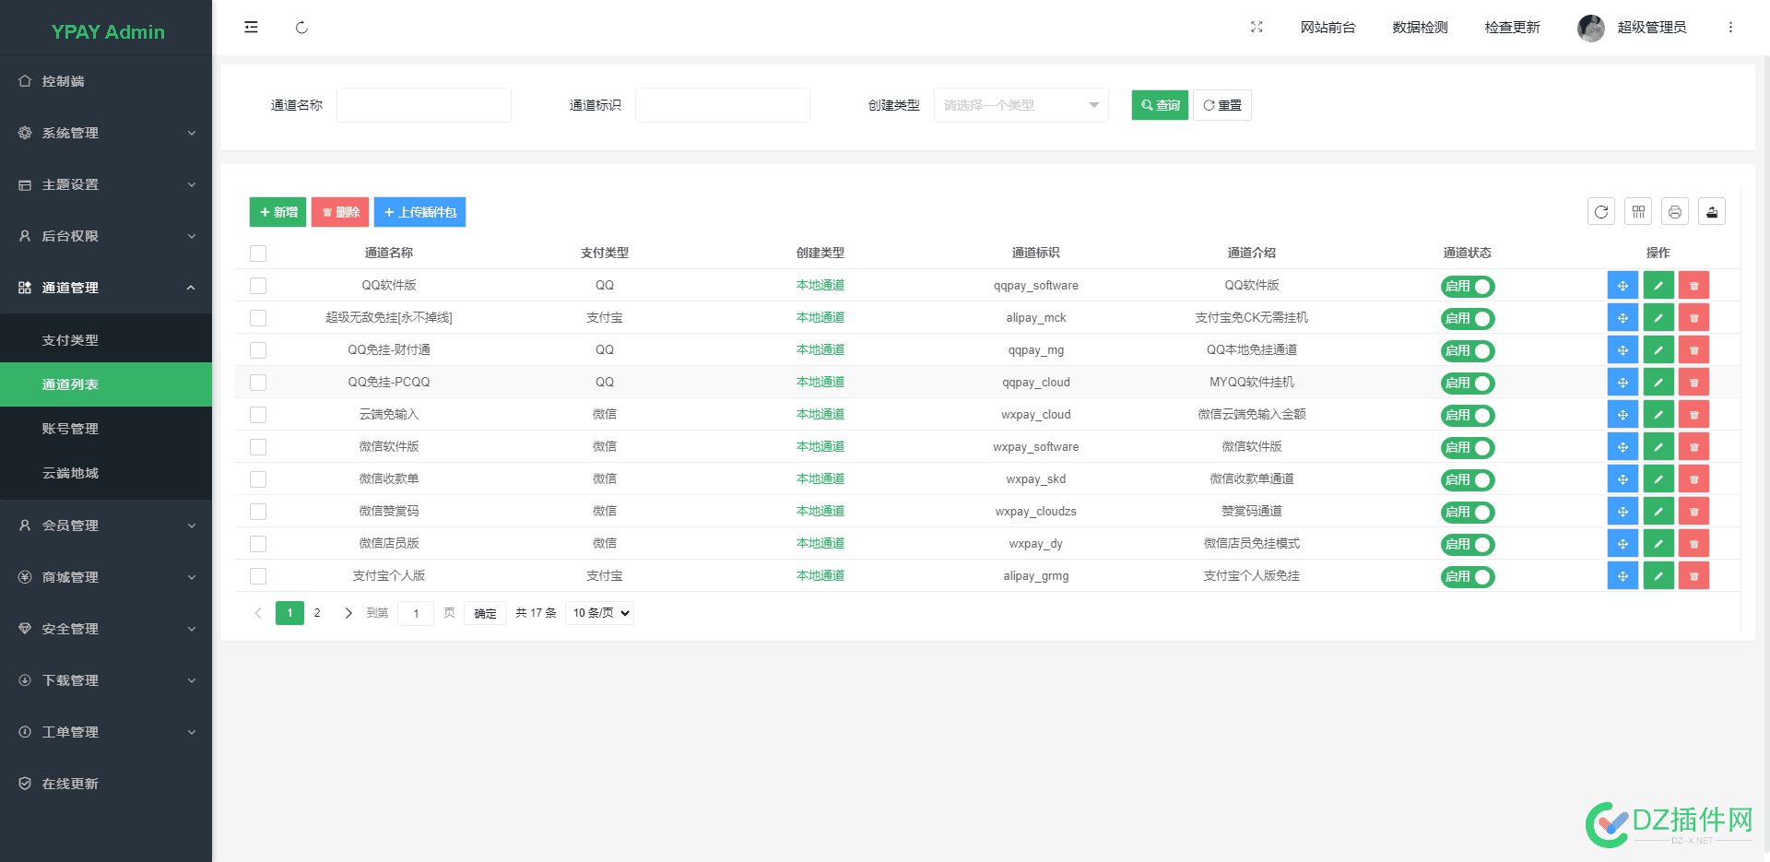Enter fullscreen mode with the expand icon
1770x862 pixels.
[1257, 28]
